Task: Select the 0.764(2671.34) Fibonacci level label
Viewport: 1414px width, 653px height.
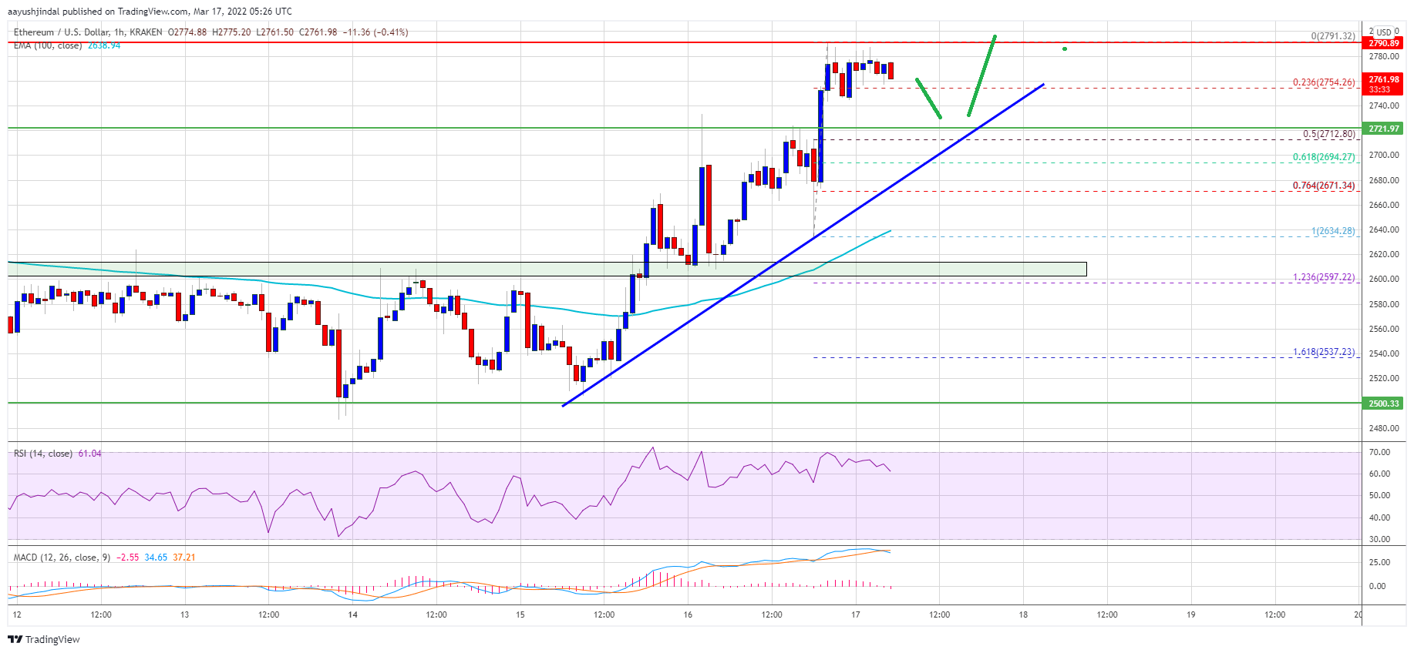Action: (x=1324, y=186)
